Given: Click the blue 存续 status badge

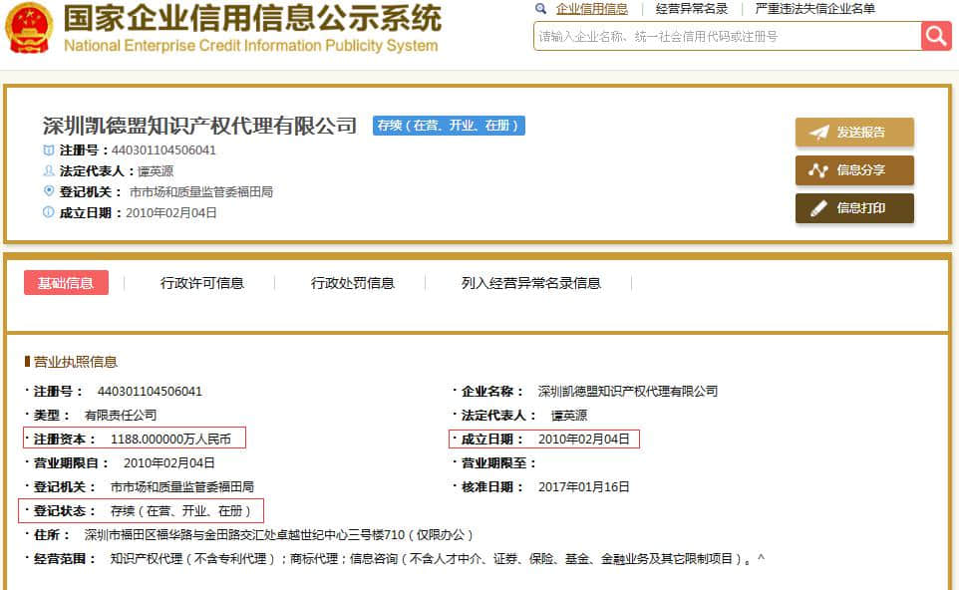Looking at the screenshot, I should pyautogui.click(x=449, y=126).
